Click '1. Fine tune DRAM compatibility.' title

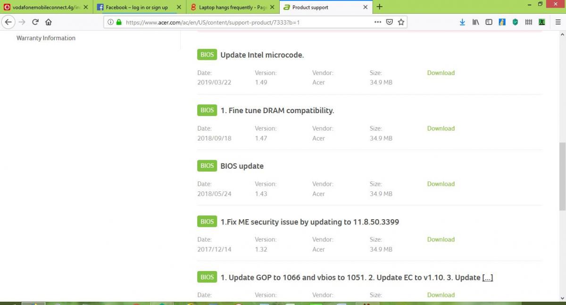click(277, 111)
